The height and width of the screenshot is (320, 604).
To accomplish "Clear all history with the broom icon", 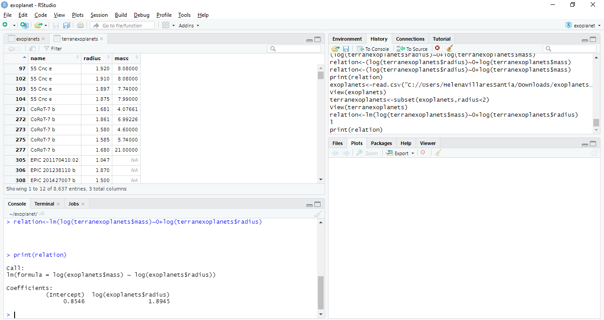I will tap(450, 49).
